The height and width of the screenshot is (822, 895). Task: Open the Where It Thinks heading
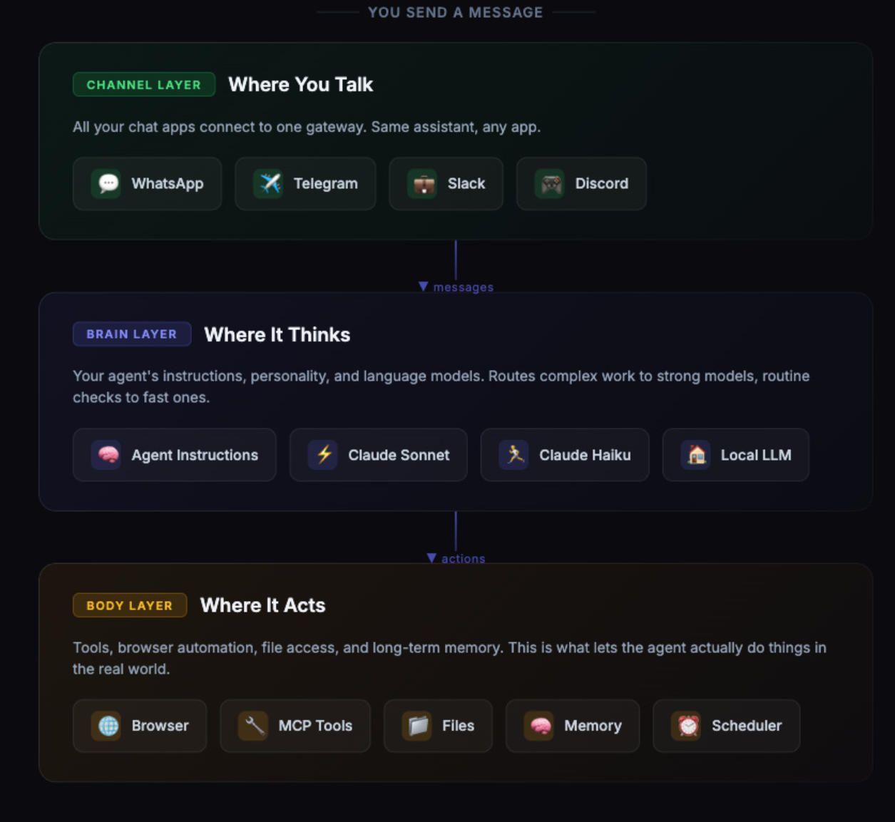pos(276,334)
